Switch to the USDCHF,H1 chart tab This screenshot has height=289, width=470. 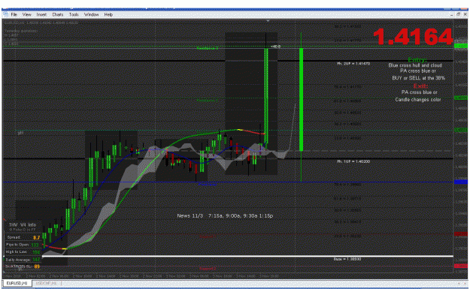point(46,283)
